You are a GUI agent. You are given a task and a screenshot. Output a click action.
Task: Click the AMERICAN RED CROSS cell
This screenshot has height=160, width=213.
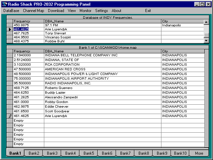point(103,69)
